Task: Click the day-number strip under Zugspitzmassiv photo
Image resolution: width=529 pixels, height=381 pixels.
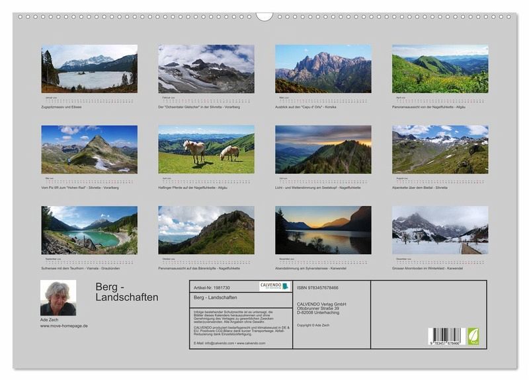Action: click(x=89, y=101)
